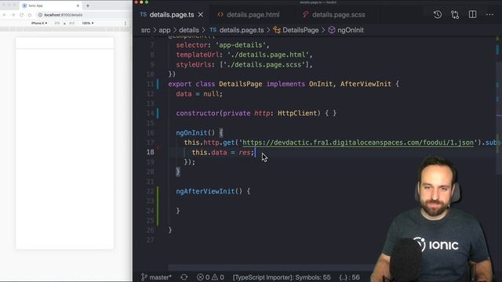Open the browser home button
The image size is (502, 282).
coord(30,15)
